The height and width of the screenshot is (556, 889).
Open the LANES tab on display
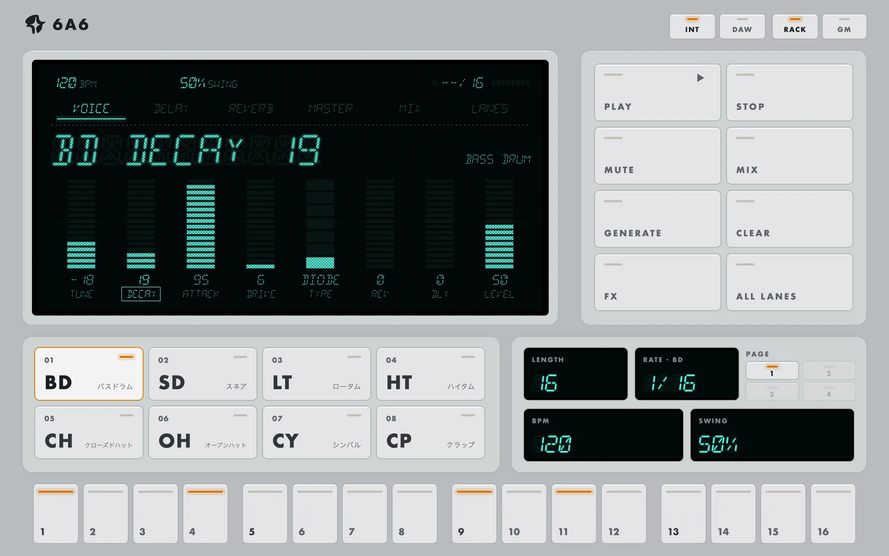point(490,108)
